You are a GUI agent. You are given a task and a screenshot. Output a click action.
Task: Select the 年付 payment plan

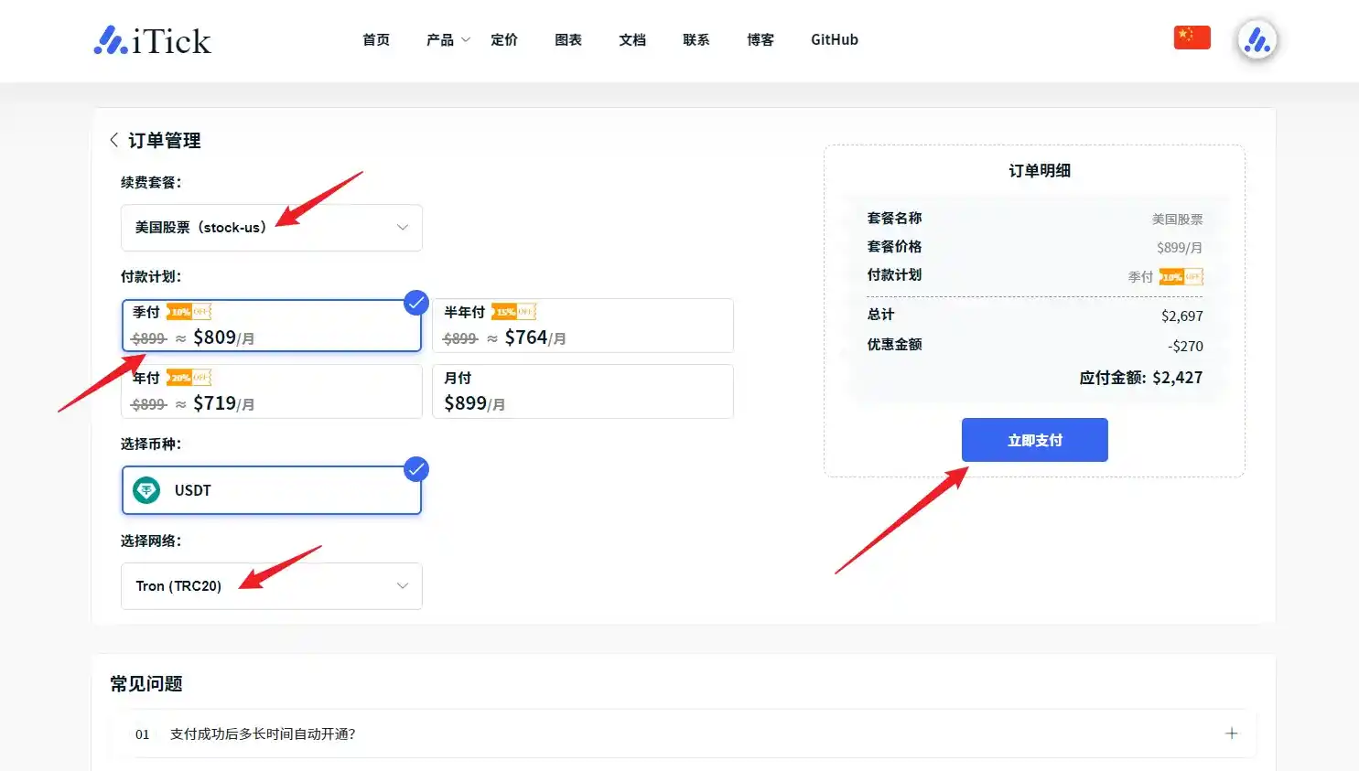(271, 391)
